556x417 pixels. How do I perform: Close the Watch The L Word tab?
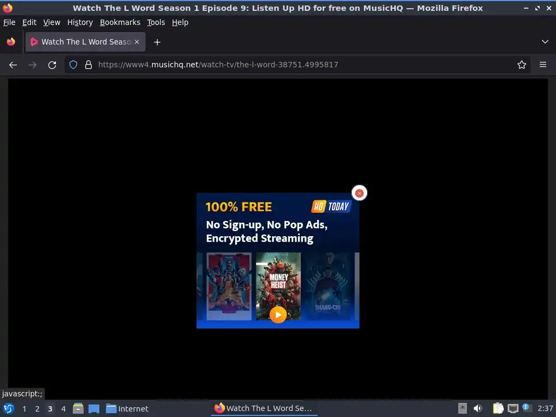[137, 42]
